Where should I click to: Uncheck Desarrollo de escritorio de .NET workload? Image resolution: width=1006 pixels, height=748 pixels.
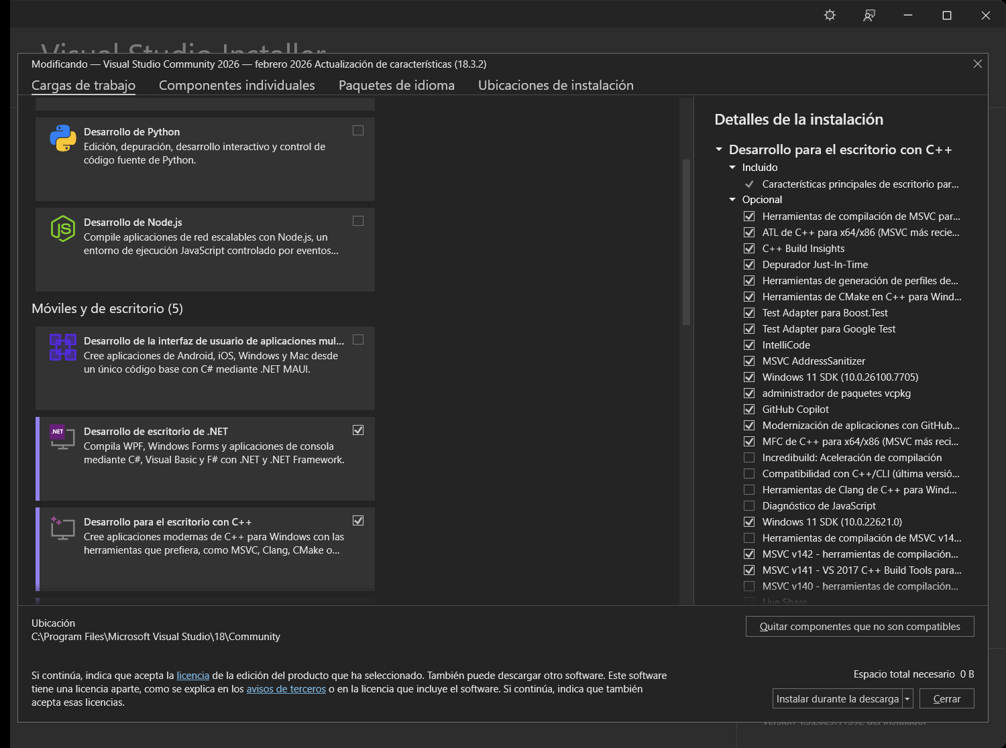coord(358,430)
